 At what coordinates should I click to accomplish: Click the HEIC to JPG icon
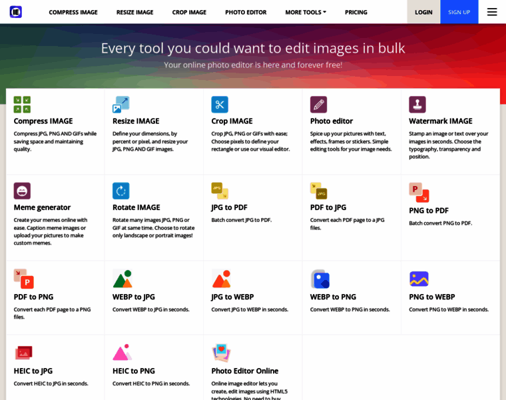tap(23, 353)
